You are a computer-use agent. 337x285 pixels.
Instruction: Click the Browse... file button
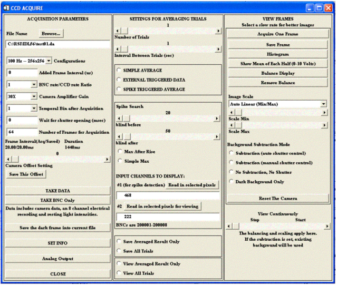50,34
